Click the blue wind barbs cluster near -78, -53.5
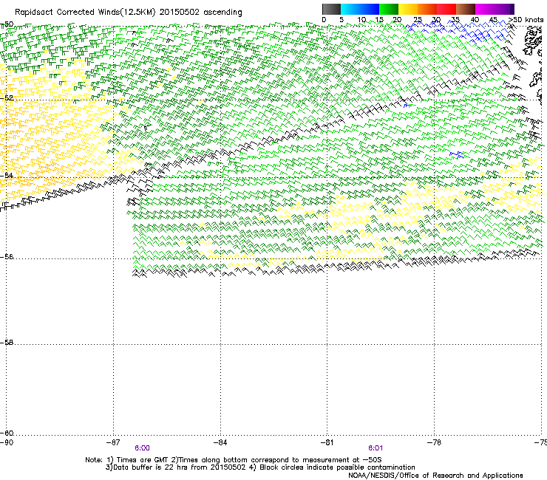The width and height of the screenshot is (547, 480). coord(456,154)
